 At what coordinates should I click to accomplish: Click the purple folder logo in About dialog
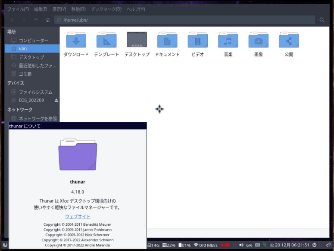78,155
